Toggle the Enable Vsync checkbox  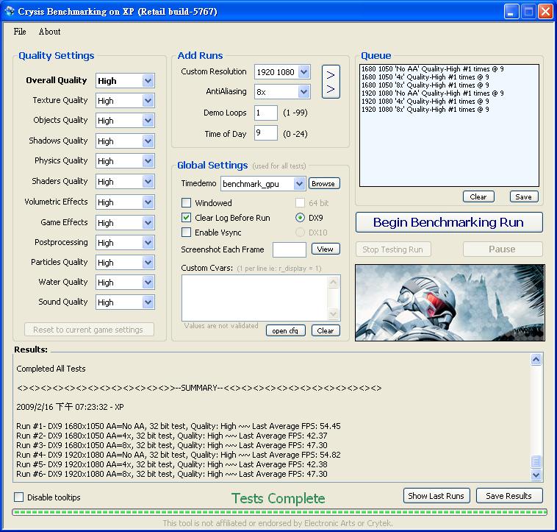[x=187, y=233]
